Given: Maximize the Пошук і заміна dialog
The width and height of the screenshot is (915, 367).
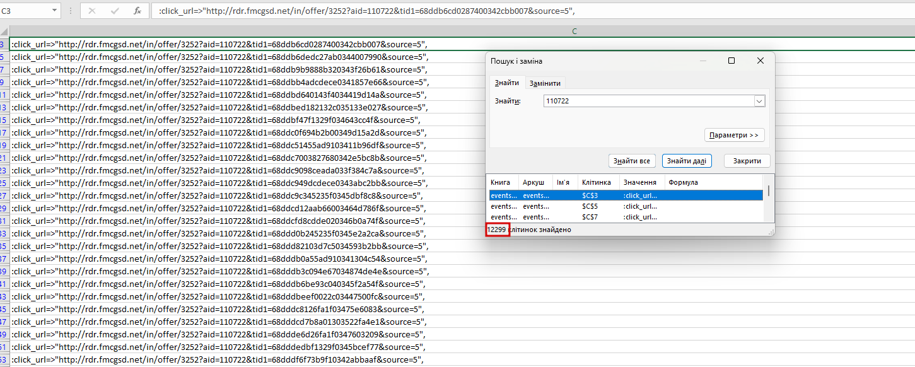Looking at the screenshot, I should click(x=731, y=61).
